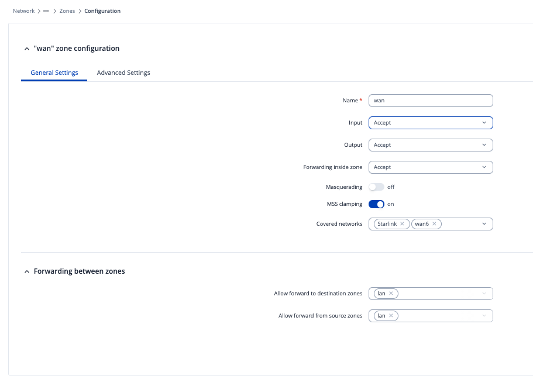The width and height of the screenshot is (533, 379).
Task: Expand destination zones dropdown arrow
Action: 484,294
